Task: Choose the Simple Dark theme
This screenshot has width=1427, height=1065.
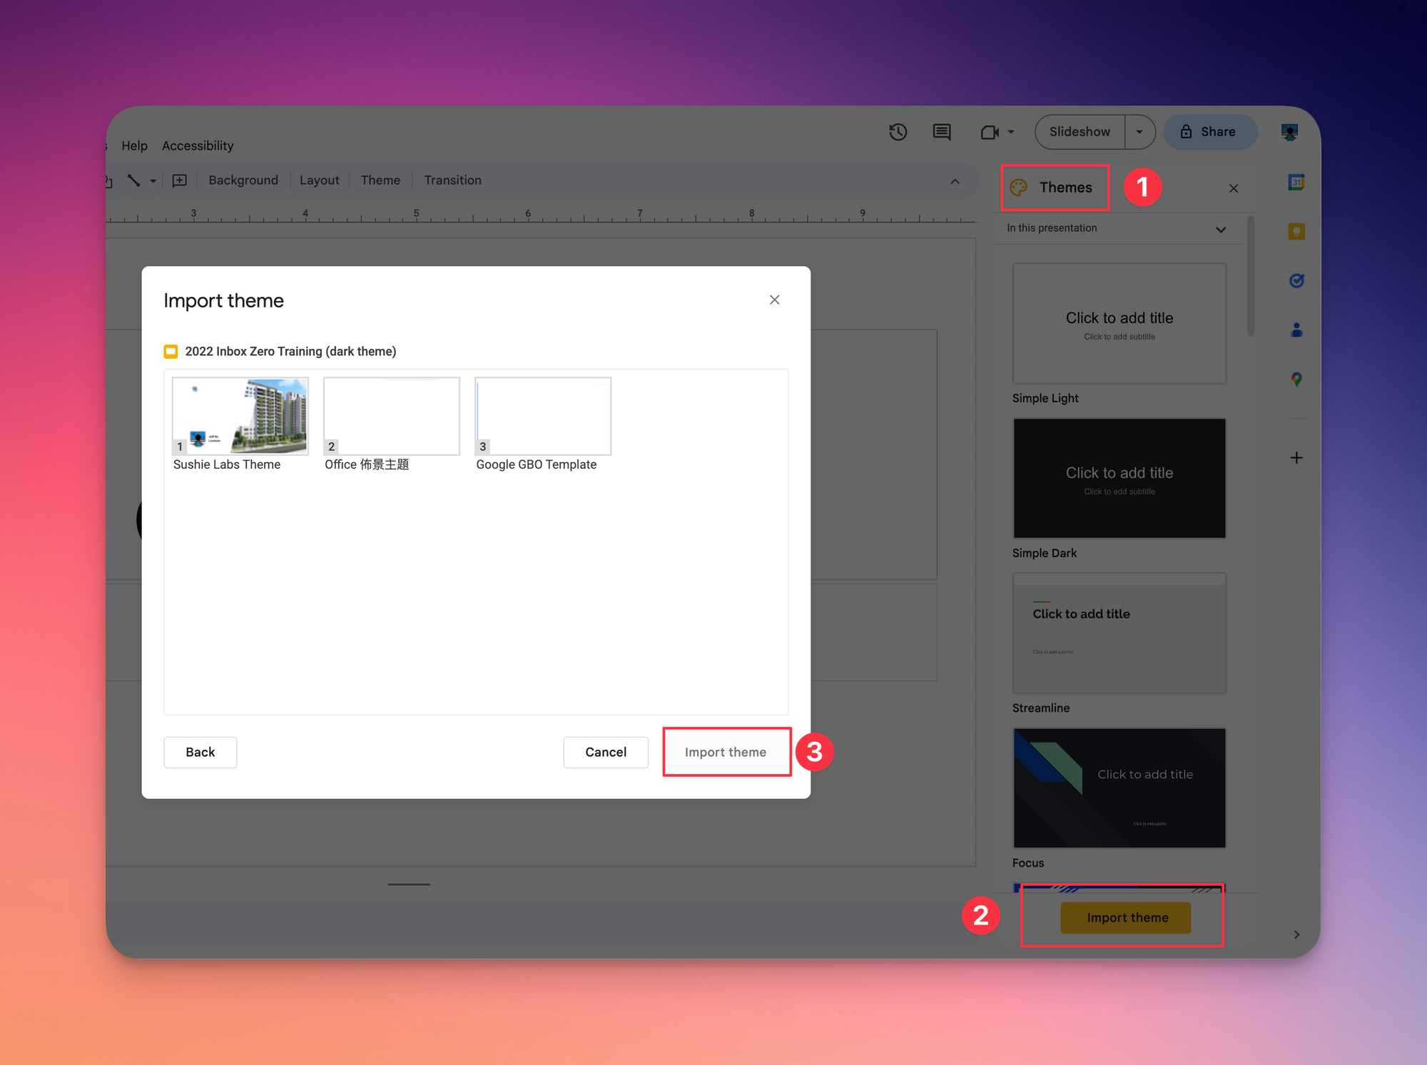Action: (x=1119, y=479)
